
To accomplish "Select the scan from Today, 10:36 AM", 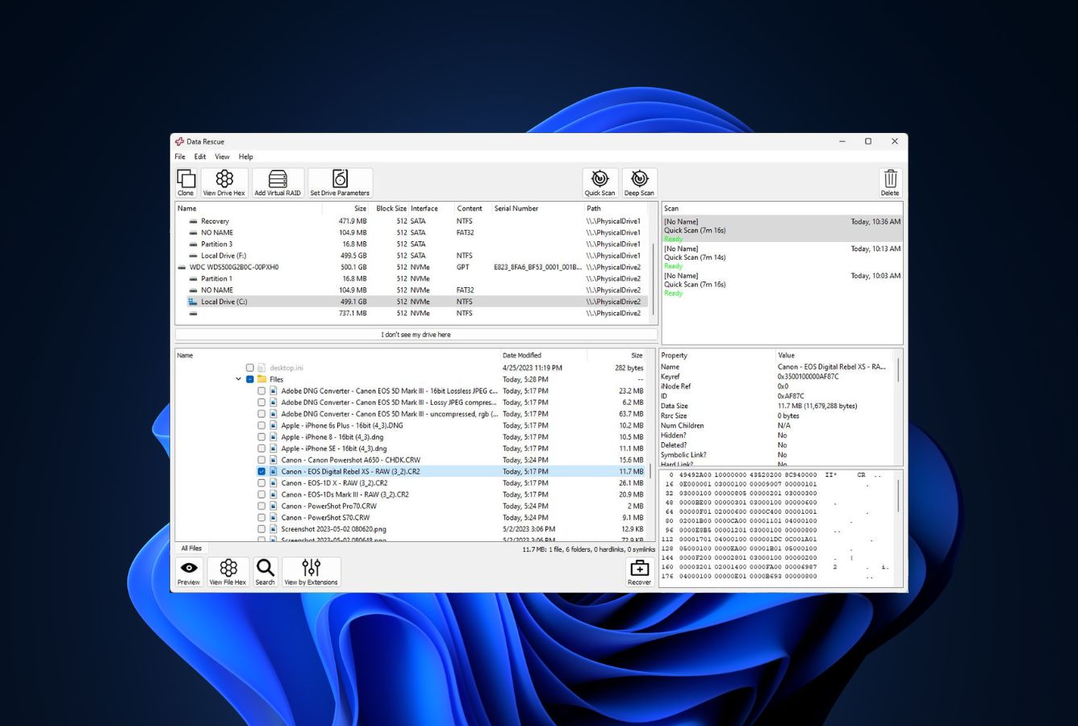I will (781, 229).
